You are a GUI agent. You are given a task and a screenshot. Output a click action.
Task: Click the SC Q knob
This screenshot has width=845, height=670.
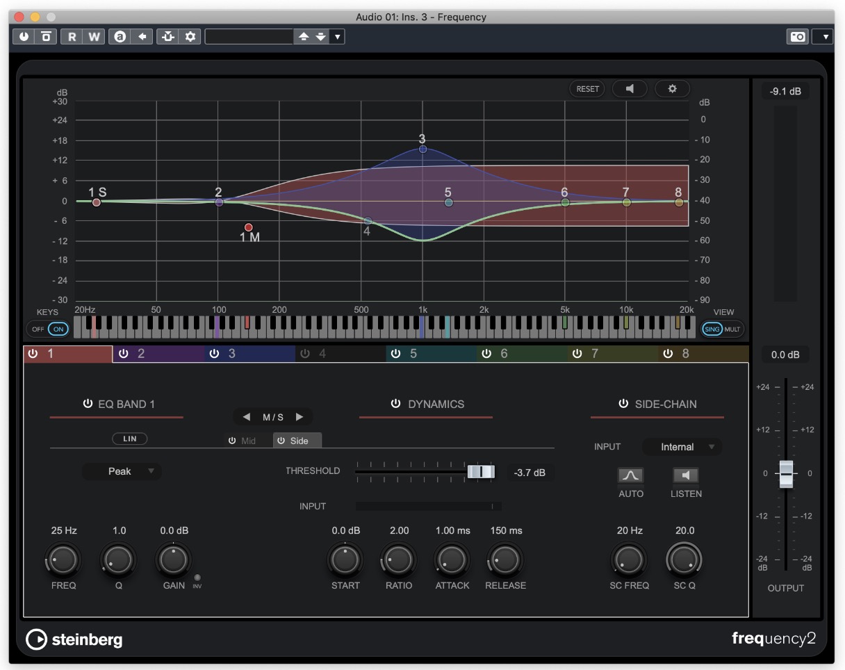tap(684, 559)
